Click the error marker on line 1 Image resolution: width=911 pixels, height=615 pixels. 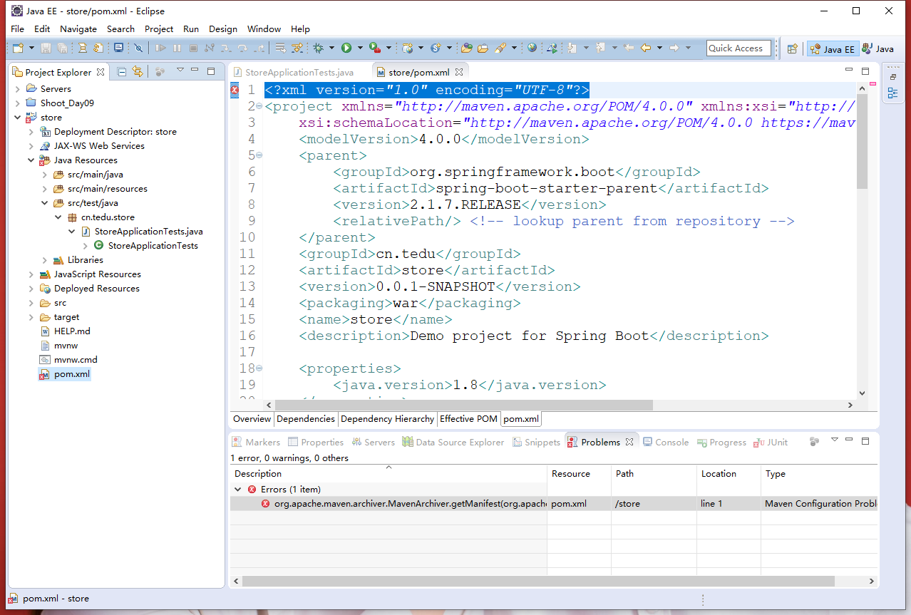(235, 90)
